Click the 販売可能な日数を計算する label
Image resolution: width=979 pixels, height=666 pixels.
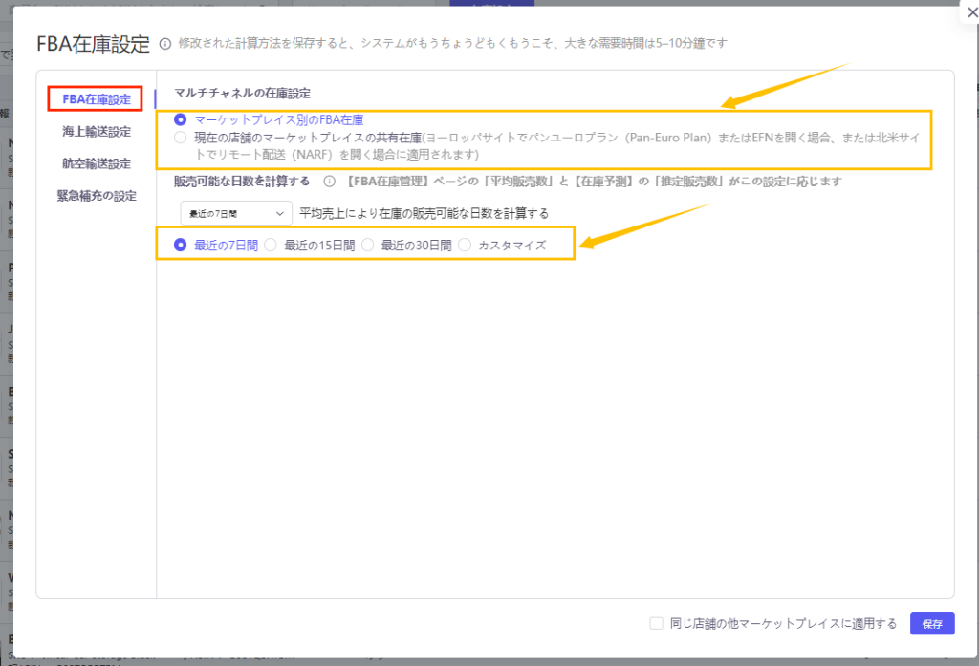click(242, 181)
